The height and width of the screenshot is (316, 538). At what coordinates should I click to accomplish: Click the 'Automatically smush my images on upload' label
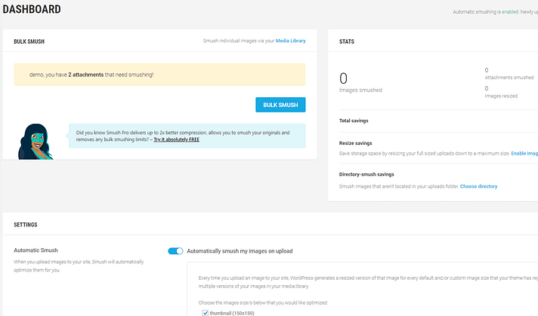239,251
